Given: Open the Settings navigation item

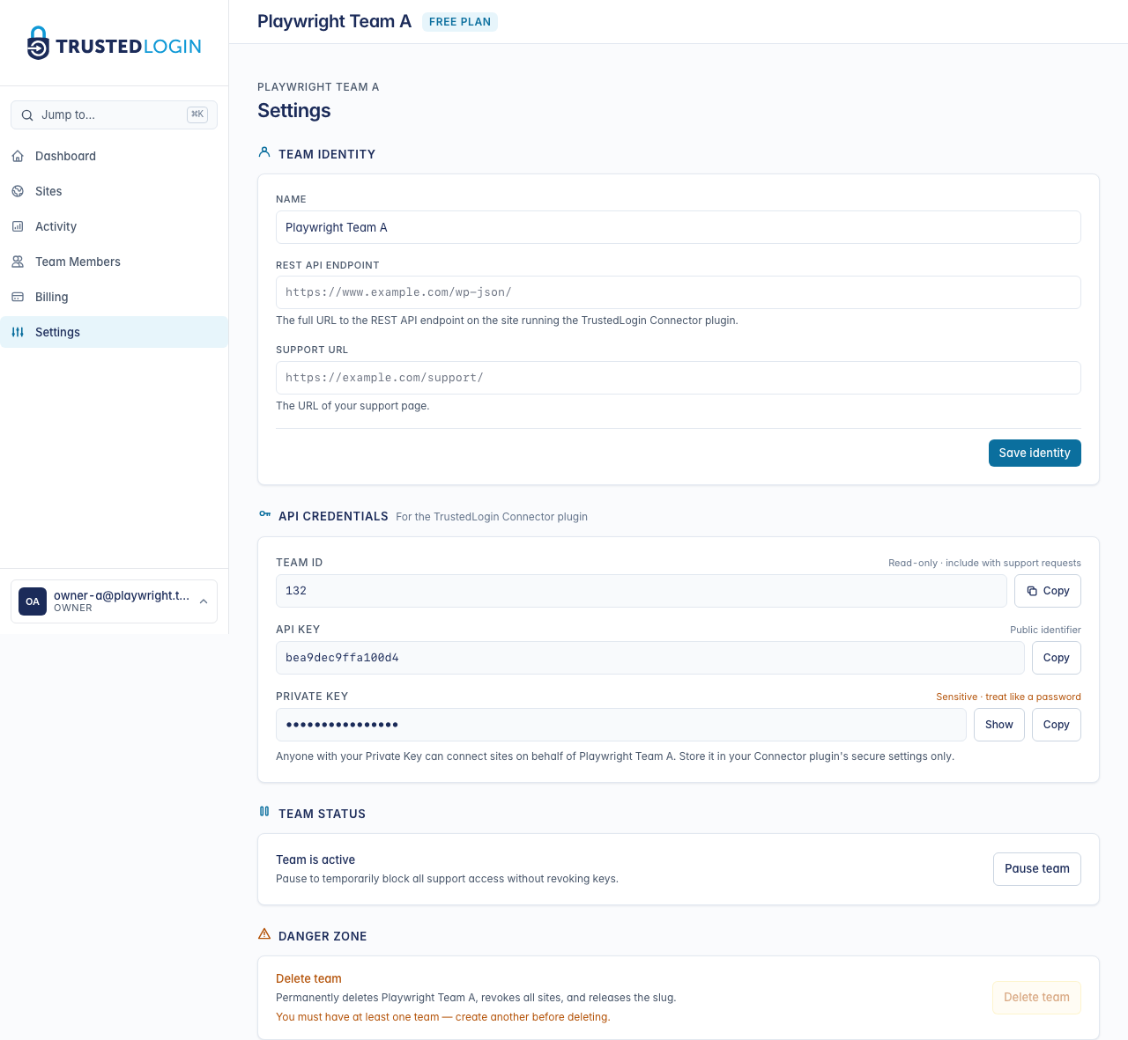Looking at the screenshot, I should pos(57,332).
